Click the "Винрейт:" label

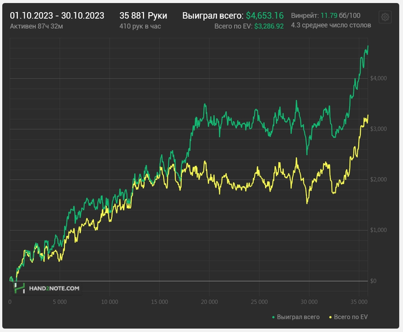305,16
